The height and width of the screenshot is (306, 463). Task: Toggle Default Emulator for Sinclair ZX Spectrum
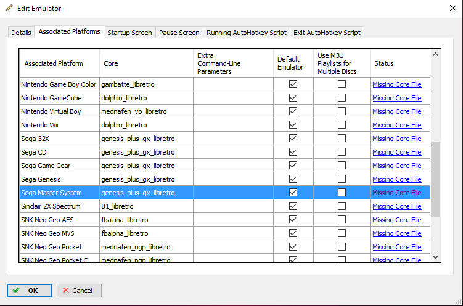click(293, 206)
